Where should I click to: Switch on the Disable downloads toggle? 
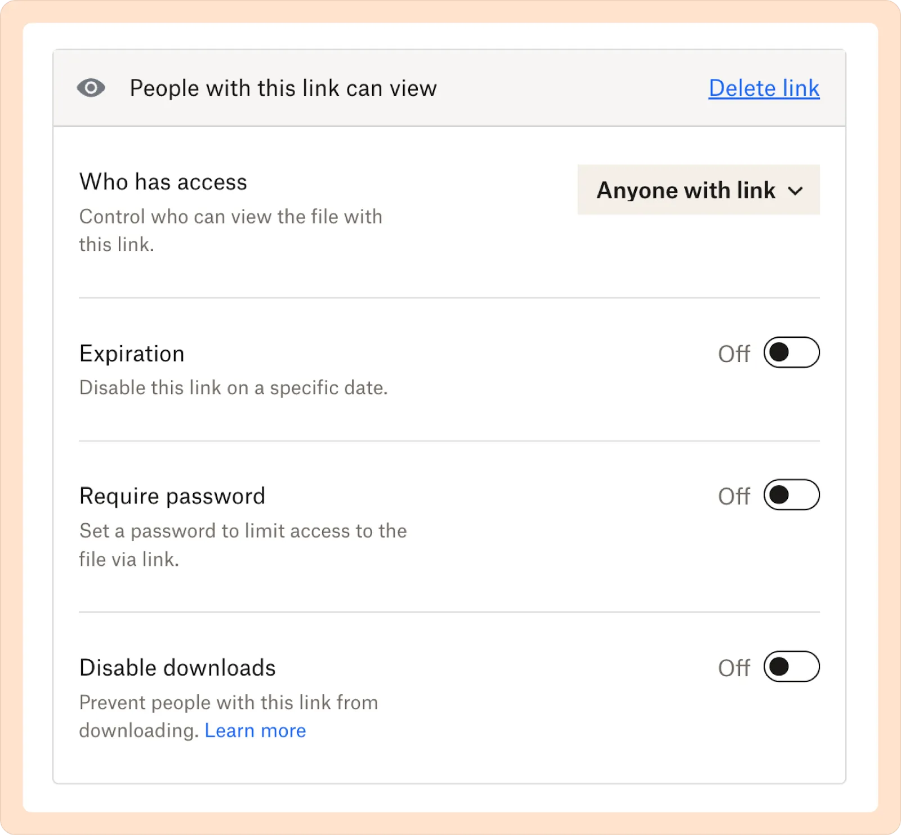click(x=791, y=667)
